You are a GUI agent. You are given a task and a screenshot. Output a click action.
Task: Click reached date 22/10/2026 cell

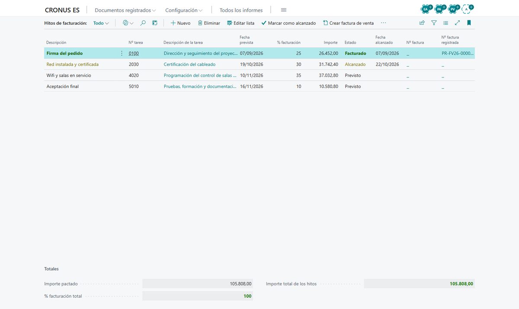tap(387, 64)
